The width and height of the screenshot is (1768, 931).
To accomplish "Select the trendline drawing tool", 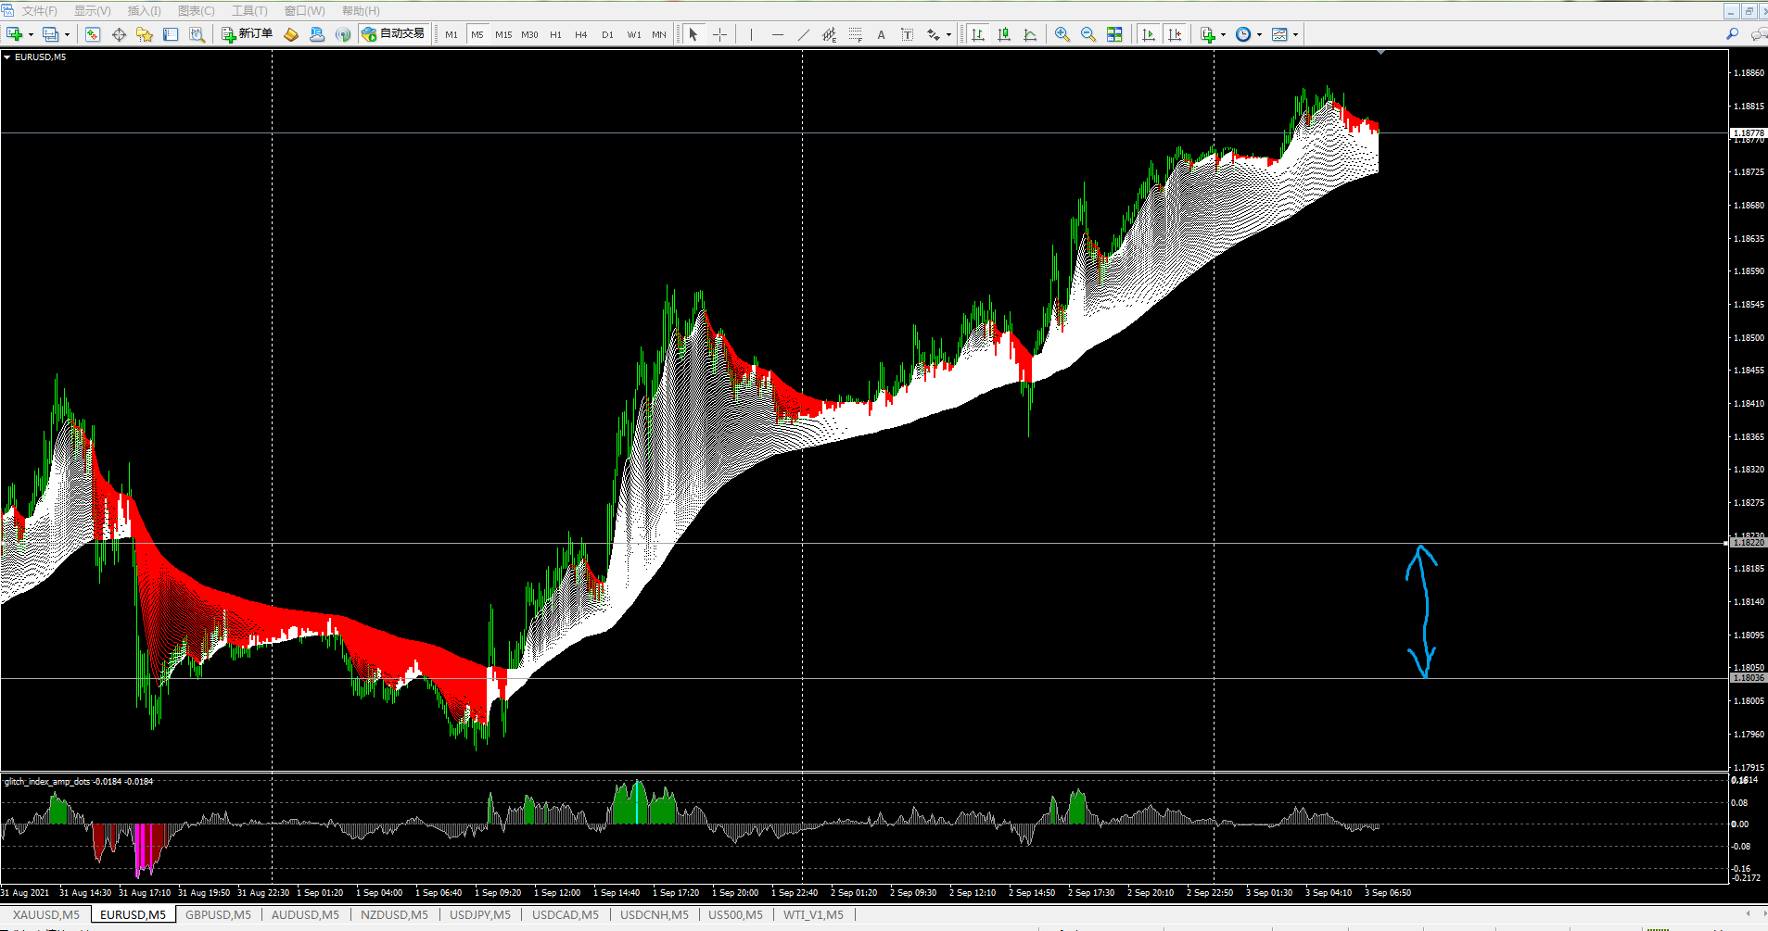I will pyautogui.click(x=803, y=34).
